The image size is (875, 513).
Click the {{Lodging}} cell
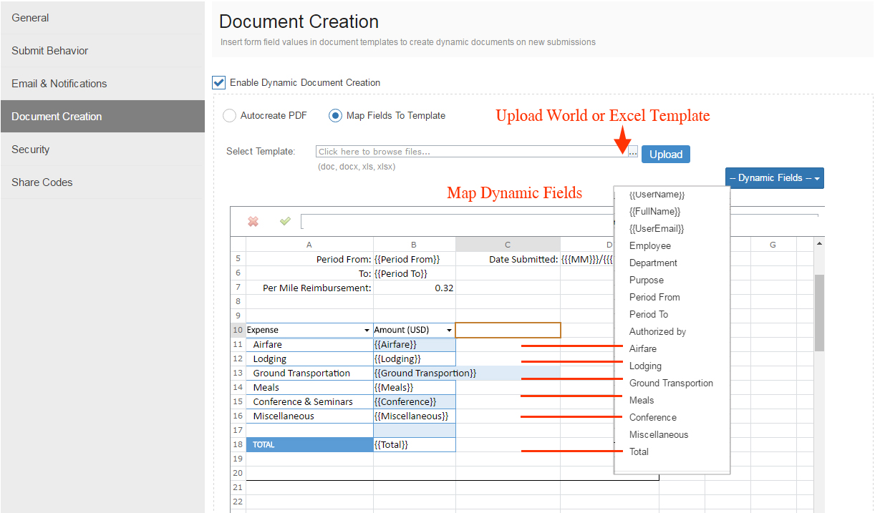pos(415,359)
